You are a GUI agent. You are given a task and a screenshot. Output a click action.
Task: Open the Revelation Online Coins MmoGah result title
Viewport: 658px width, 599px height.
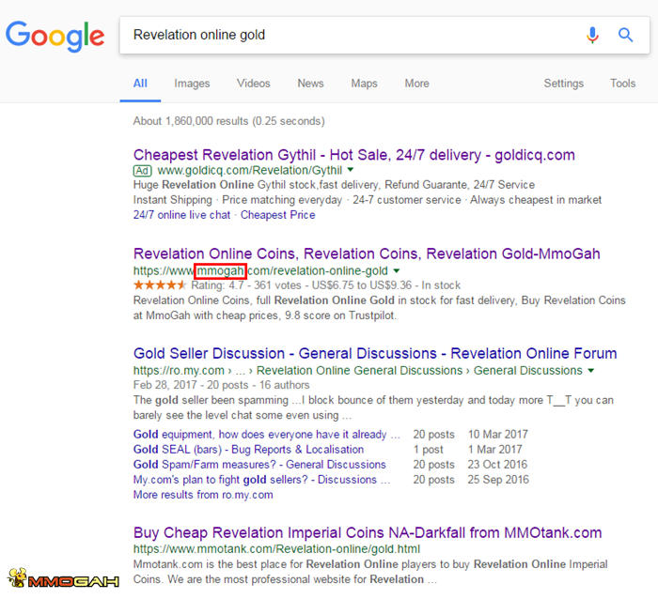(x=367, y=254)
